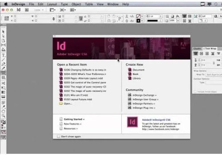Viewport: 222px width, 155px height.
Task: Open the fill color dropdown arrow
Action: click(142, 16)
